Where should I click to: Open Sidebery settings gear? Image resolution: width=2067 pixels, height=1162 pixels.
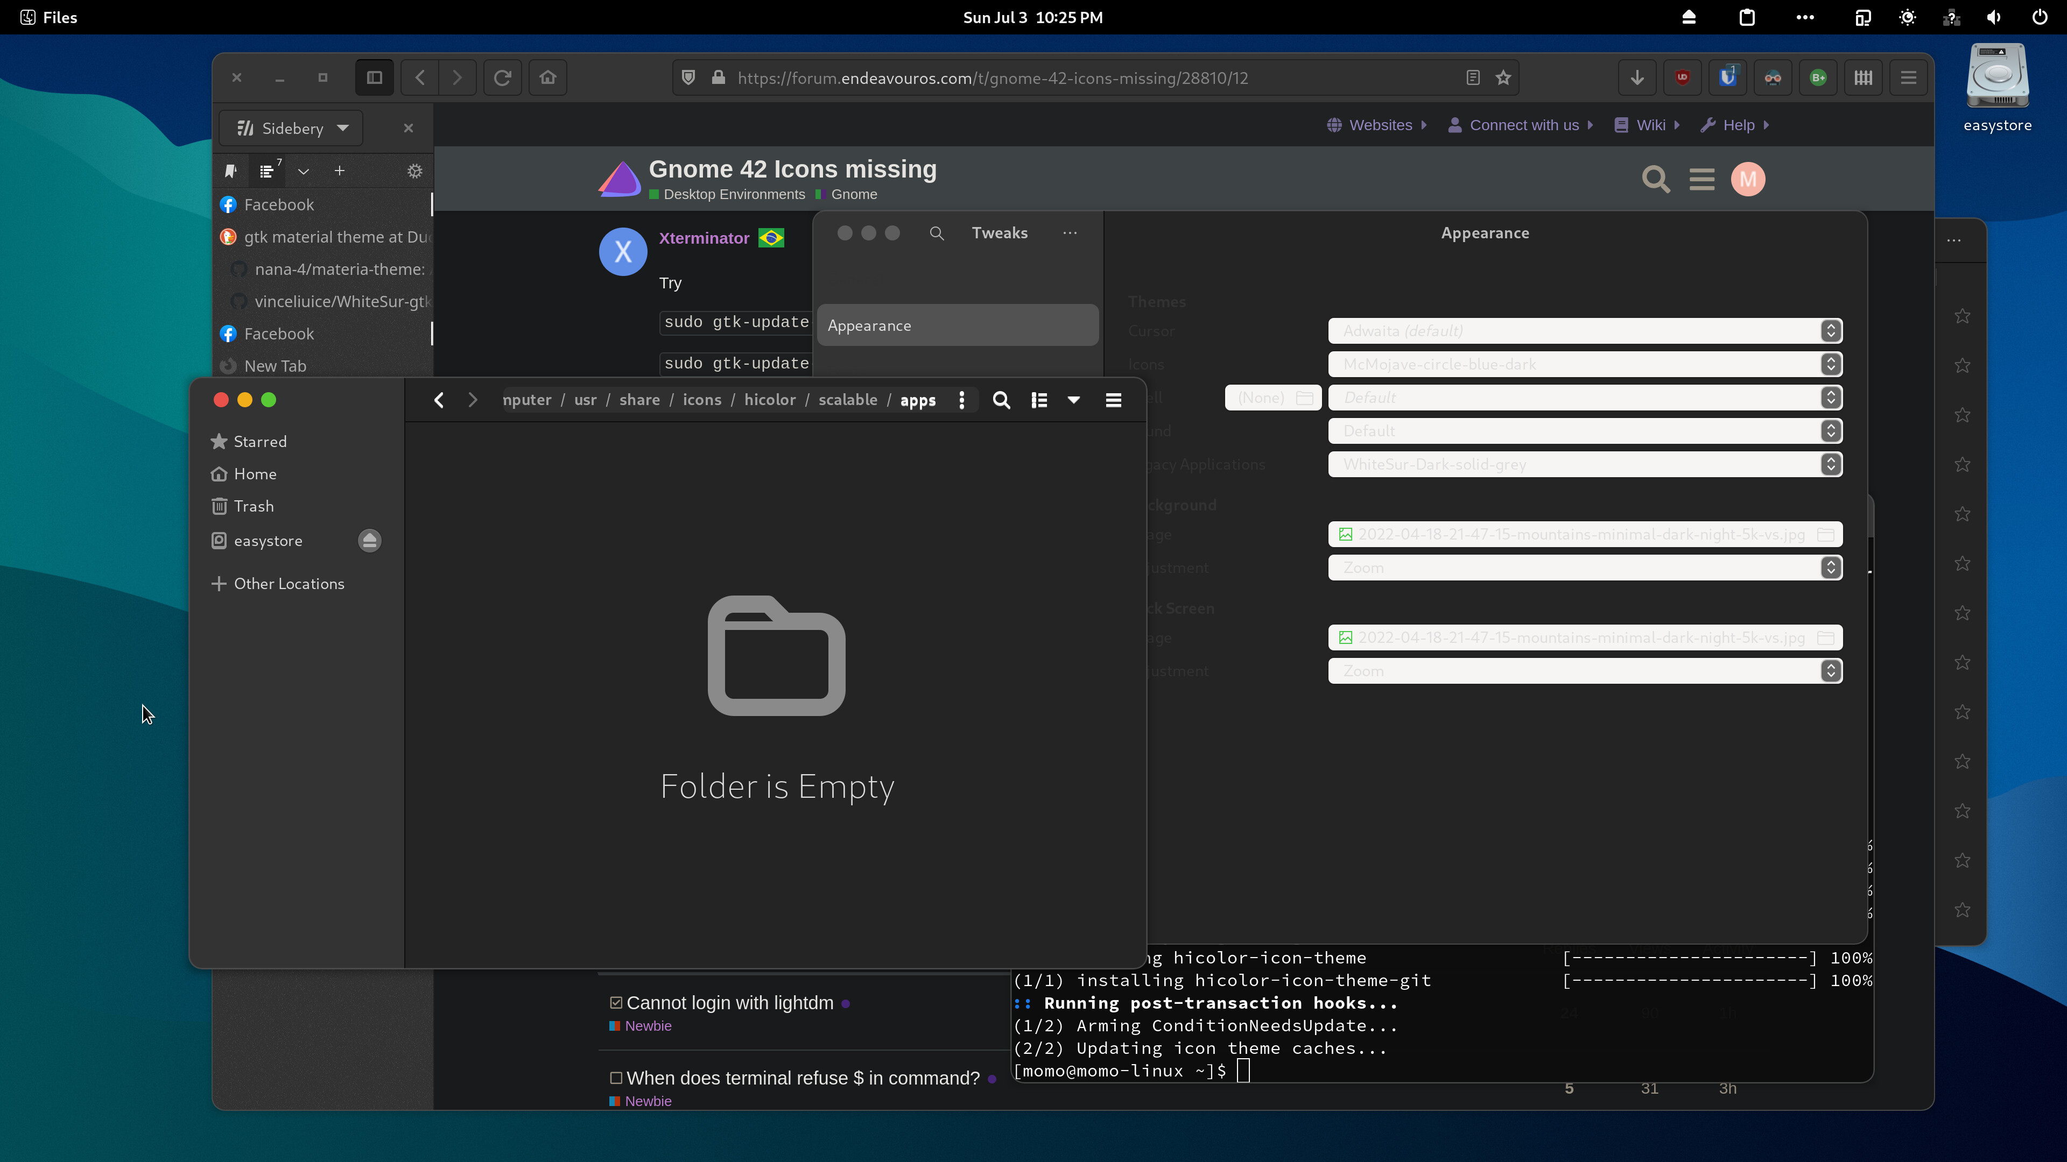[x=415, y=171]
